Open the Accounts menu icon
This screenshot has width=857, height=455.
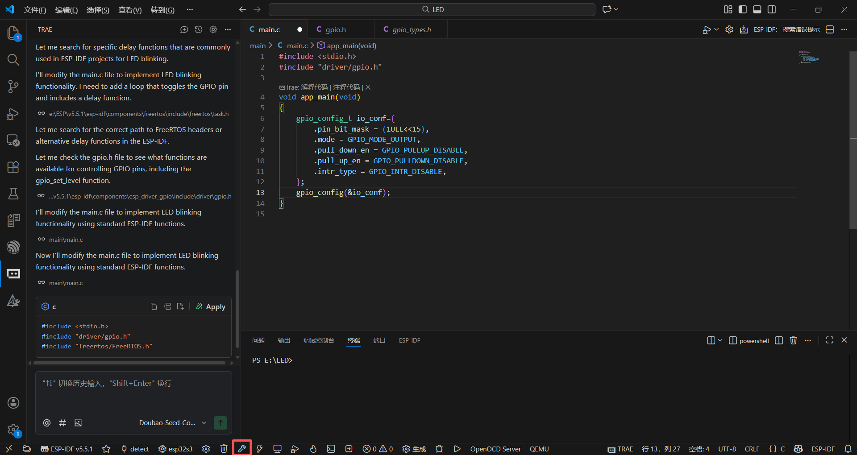pyautogui.click(x=13, y=403)
